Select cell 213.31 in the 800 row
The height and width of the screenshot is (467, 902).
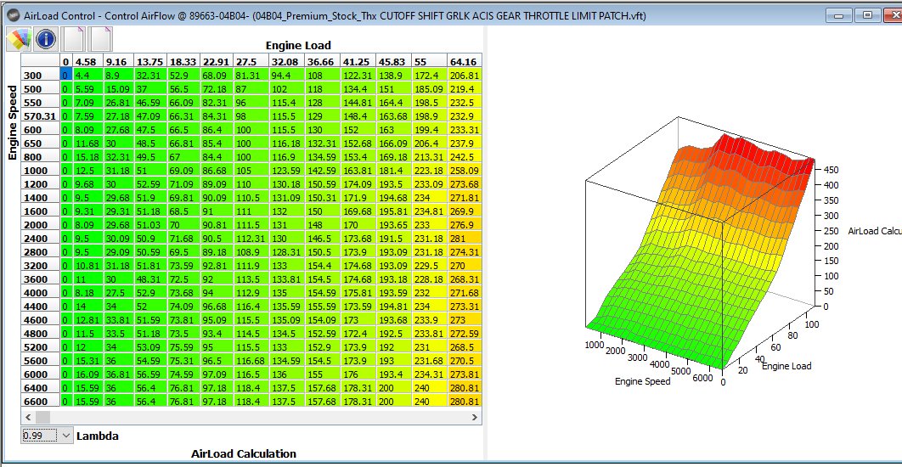(430, 156)
